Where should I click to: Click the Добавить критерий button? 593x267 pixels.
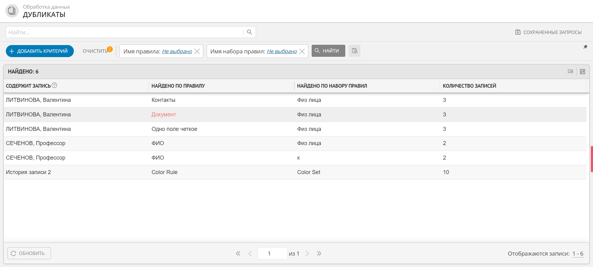point(40,51)
